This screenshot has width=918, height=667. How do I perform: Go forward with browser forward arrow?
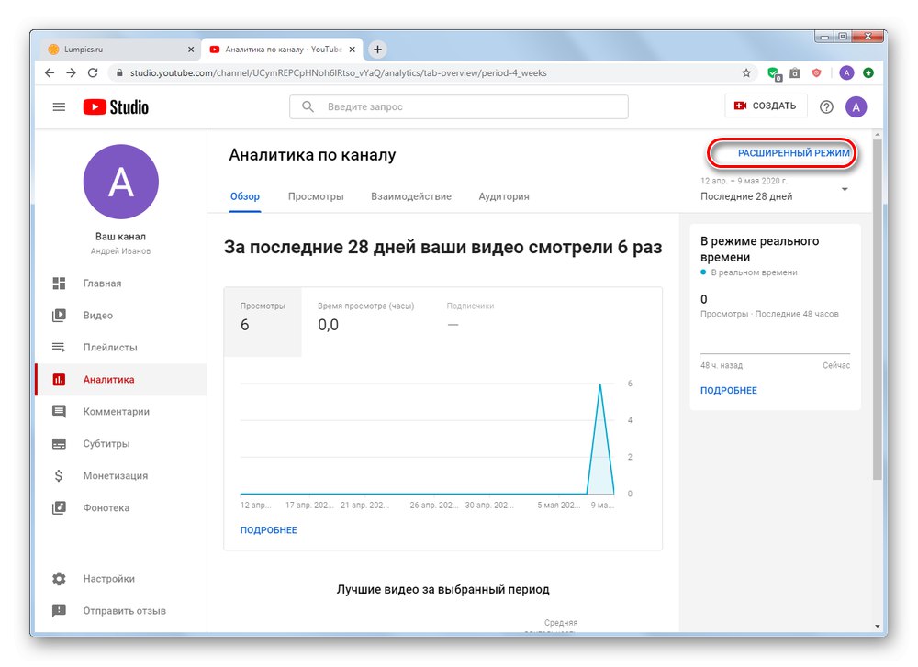[71, 73]
